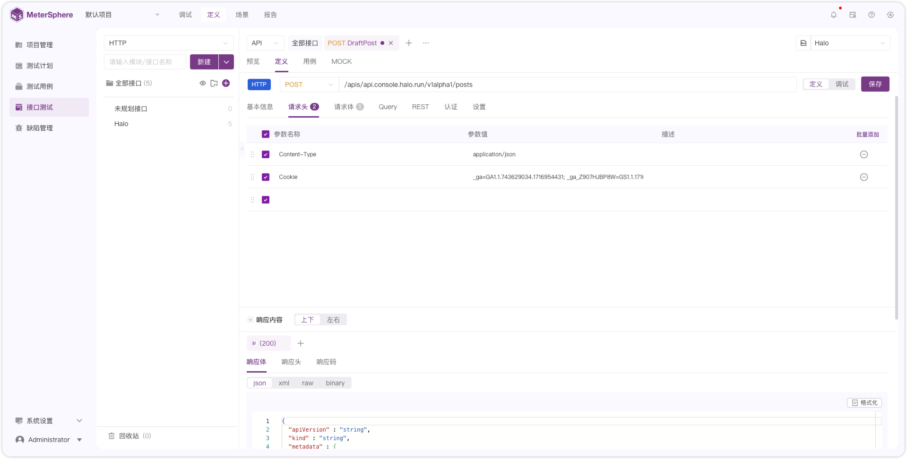Uncheck the Cookie header checkbox
This screenshot has width=907, height=459.
click(266, 177)
